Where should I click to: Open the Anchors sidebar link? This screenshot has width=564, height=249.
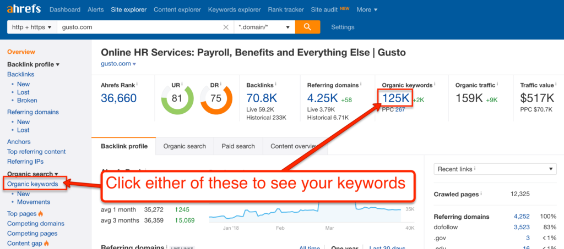[x=19, y=142]
